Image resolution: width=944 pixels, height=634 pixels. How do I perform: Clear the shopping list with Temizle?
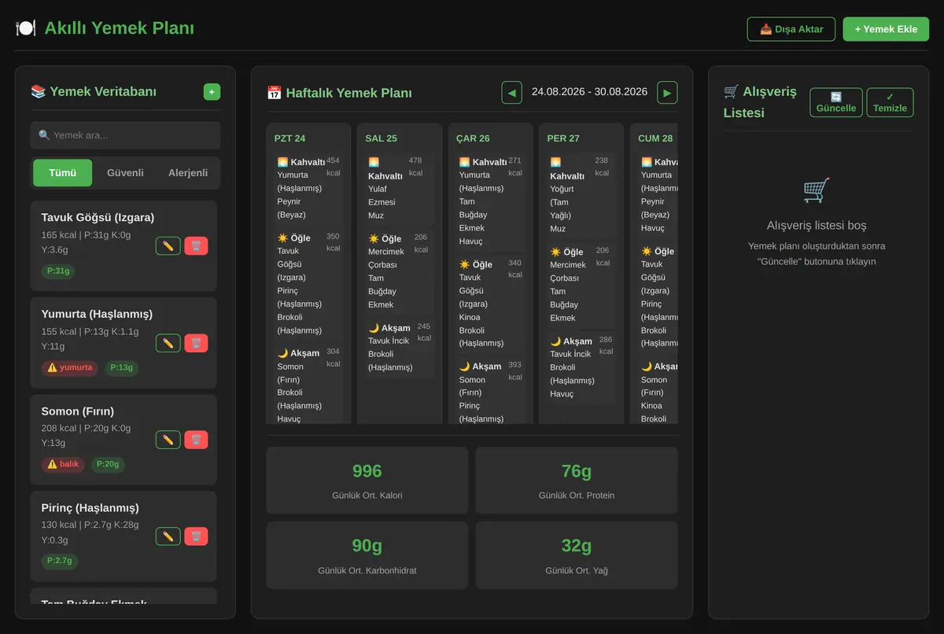pyautogui.click(x=890, y=102)
